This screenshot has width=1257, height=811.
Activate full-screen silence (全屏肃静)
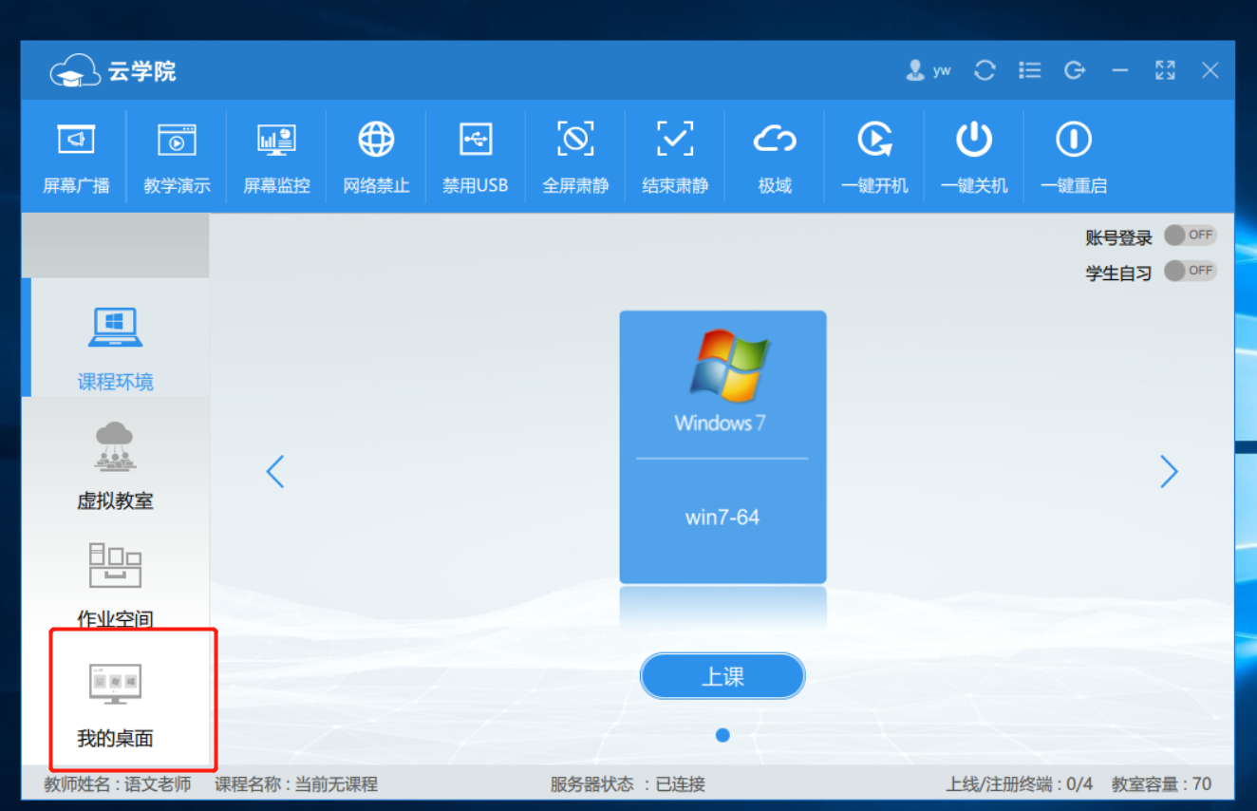575,157
